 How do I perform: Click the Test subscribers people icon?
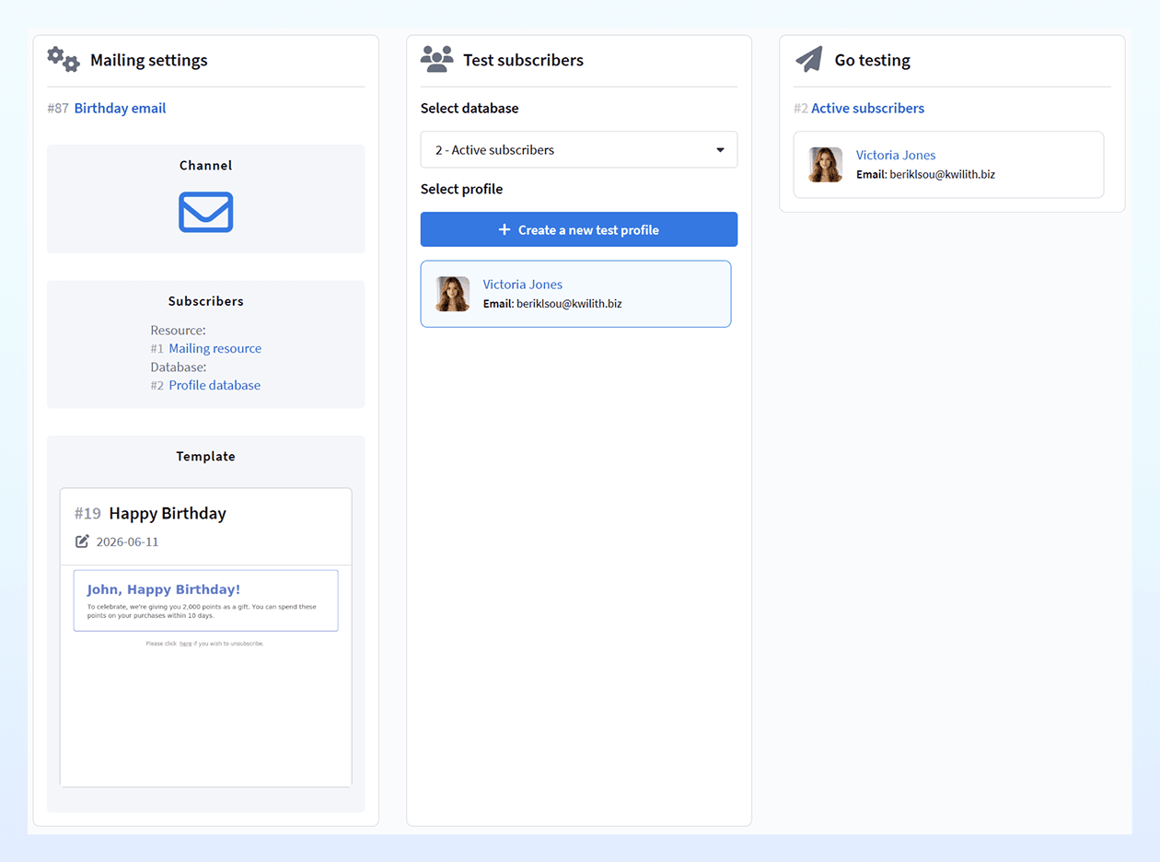coord(436,59)
